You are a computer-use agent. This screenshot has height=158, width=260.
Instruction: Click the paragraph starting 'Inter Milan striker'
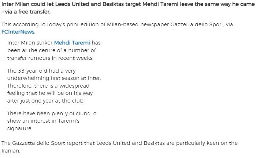click(x=54, y=50)
